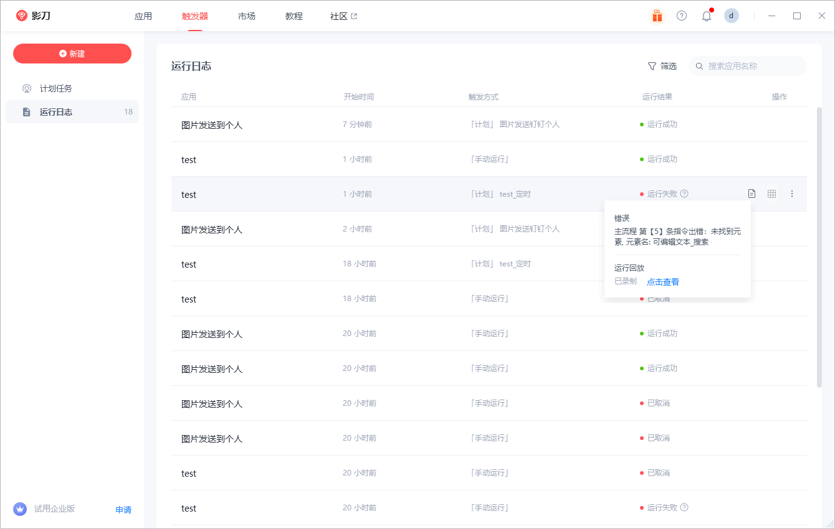This screenshot has height=529, width=835.
Task: Click help icon beside bottom 运行失败
Action: click(x=684, y=507)
